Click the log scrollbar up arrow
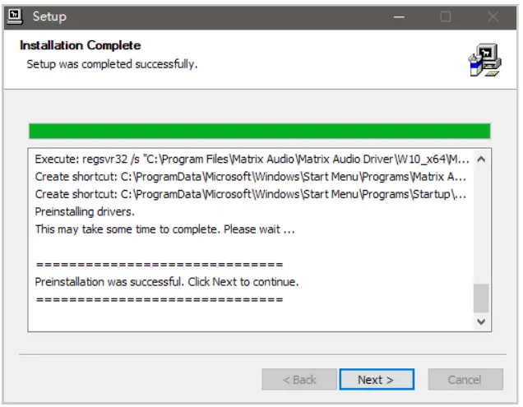This screenshot has height=407, width=523. tap(481, 160)
